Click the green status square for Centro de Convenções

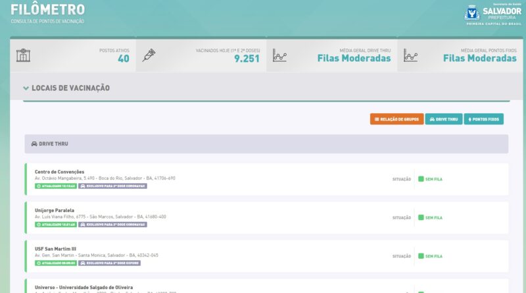click(x=419, y=179)
